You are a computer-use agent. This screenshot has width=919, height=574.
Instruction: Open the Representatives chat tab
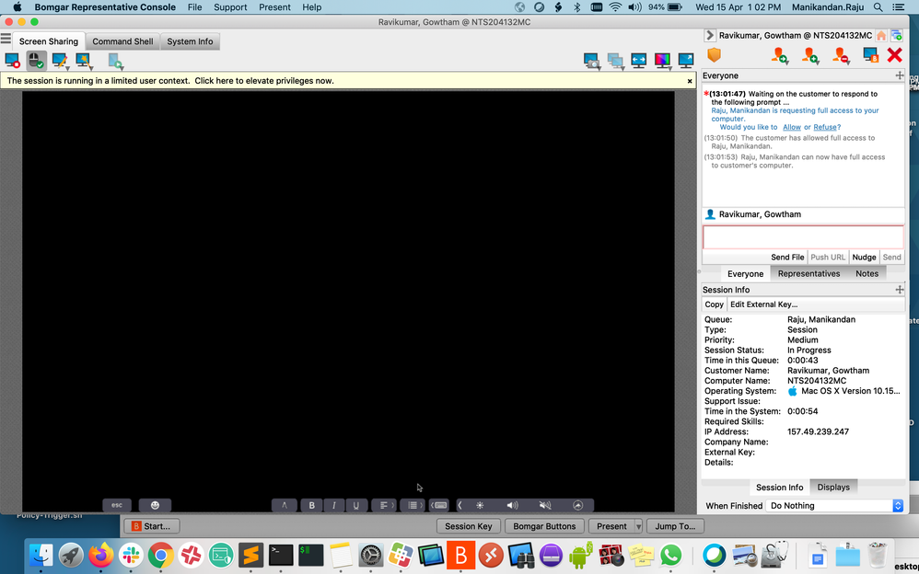(808, 273)
